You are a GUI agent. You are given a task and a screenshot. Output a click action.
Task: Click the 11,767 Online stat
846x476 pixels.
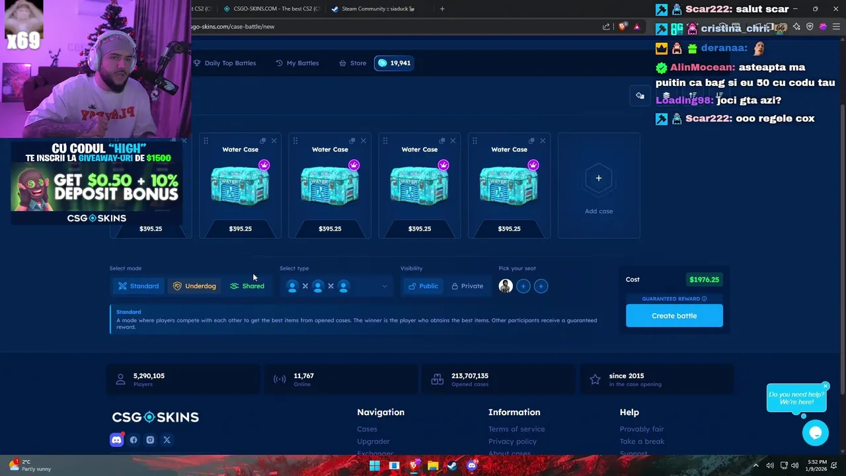coord(341,379)
